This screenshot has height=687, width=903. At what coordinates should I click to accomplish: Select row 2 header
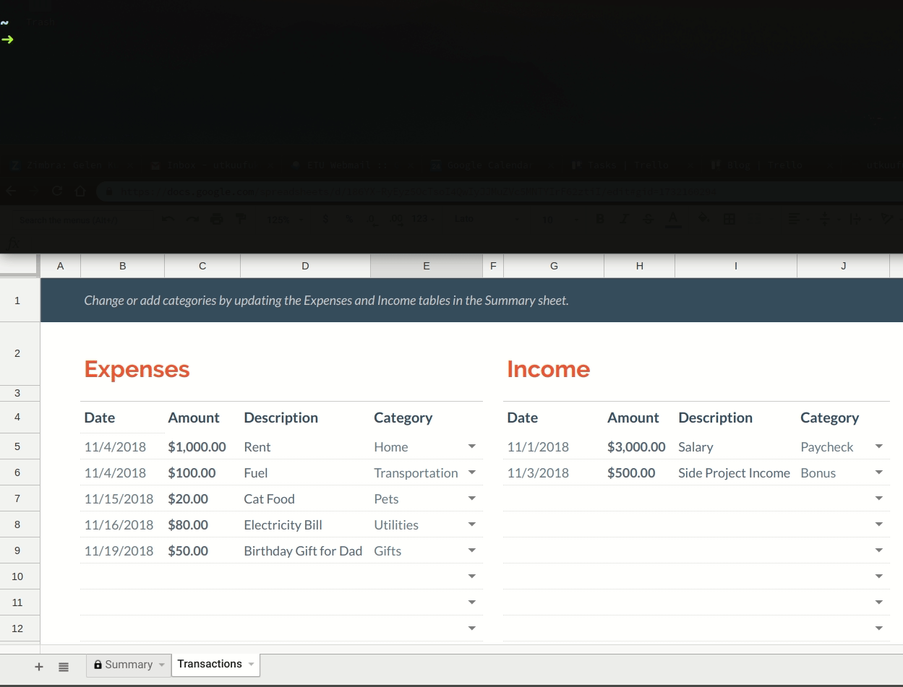pyautogui.click(x=20, y=353)
